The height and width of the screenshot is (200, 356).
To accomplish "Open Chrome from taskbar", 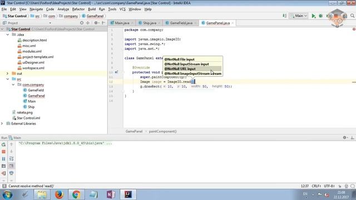I will [x=76, y=194].
